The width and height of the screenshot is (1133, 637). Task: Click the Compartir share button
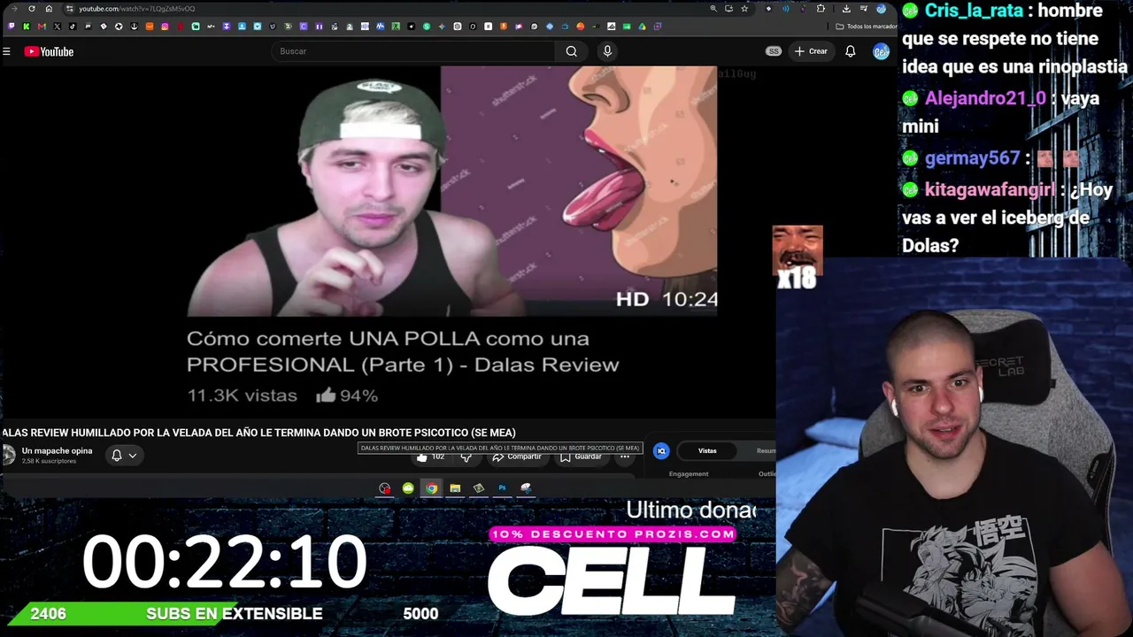tap(516, 457)
